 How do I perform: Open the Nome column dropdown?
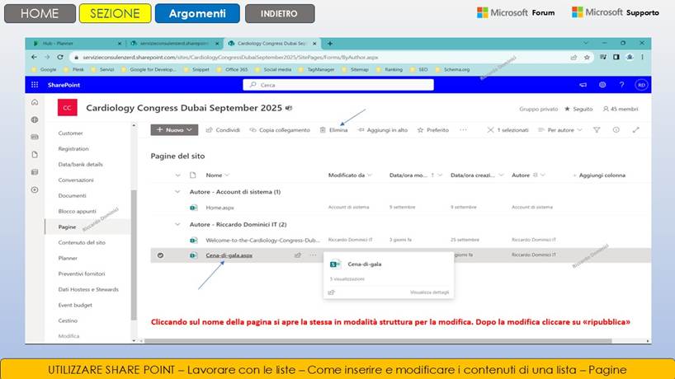point(217,175)
